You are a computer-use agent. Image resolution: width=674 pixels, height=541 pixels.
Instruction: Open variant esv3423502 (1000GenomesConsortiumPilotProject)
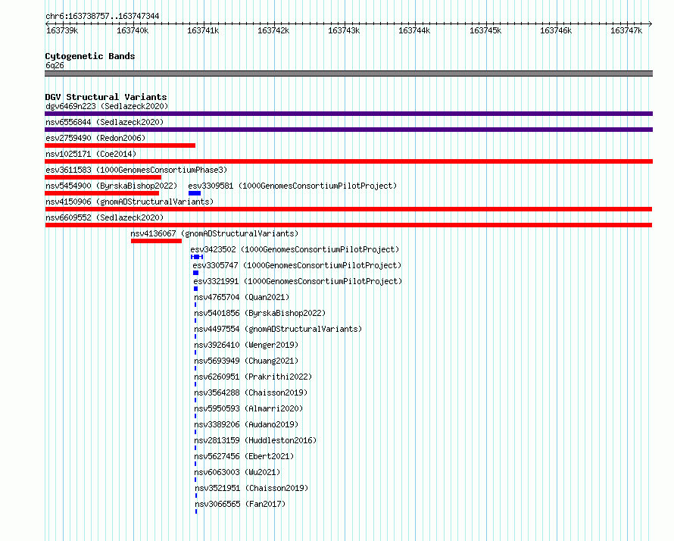pos(295,249)
